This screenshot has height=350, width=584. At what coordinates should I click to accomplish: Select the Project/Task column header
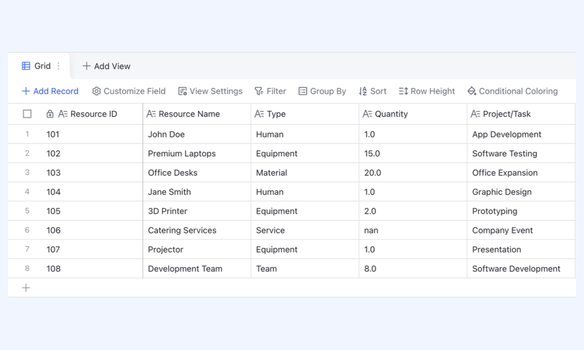[521, 114]
